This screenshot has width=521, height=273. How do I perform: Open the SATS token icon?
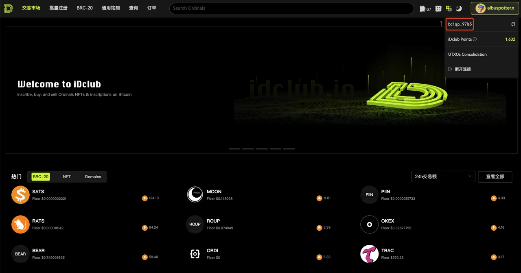[x=20, y=195]
